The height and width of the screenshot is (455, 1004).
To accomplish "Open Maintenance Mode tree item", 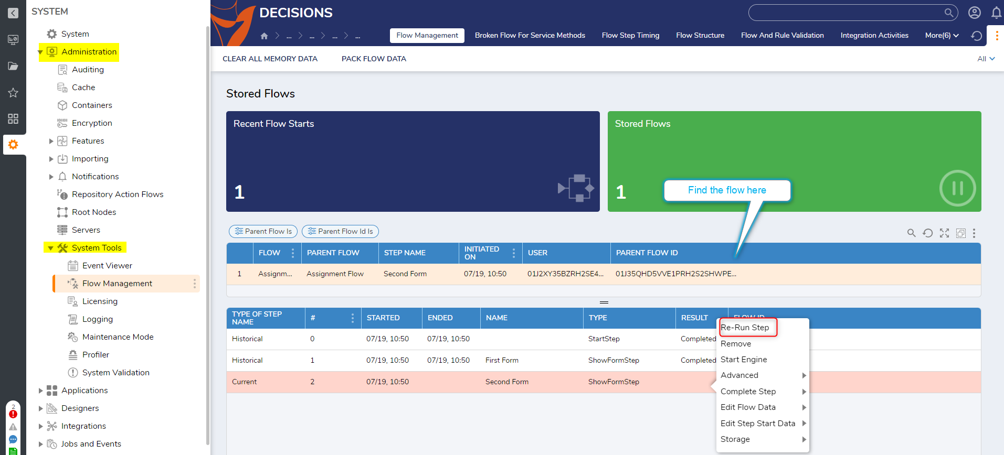I will pyautogui.click(x=118, y=337).
